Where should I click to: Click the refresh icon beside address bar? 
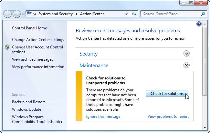click(134, 14)
